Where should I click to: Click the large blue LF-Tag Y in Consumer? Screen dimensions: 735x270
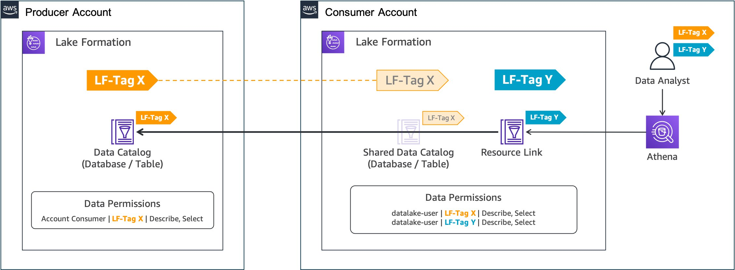tap(530, 80)
